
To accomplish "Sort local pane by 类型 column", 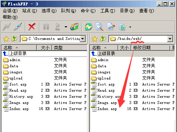I will click(x=69, y=48).
